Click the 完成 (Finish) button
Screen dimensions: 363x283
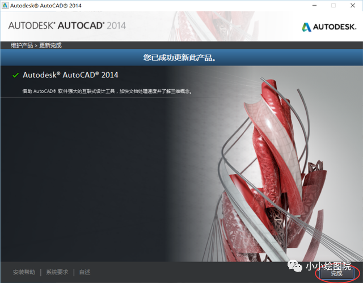pyautogui.click(x=336, y=273)
